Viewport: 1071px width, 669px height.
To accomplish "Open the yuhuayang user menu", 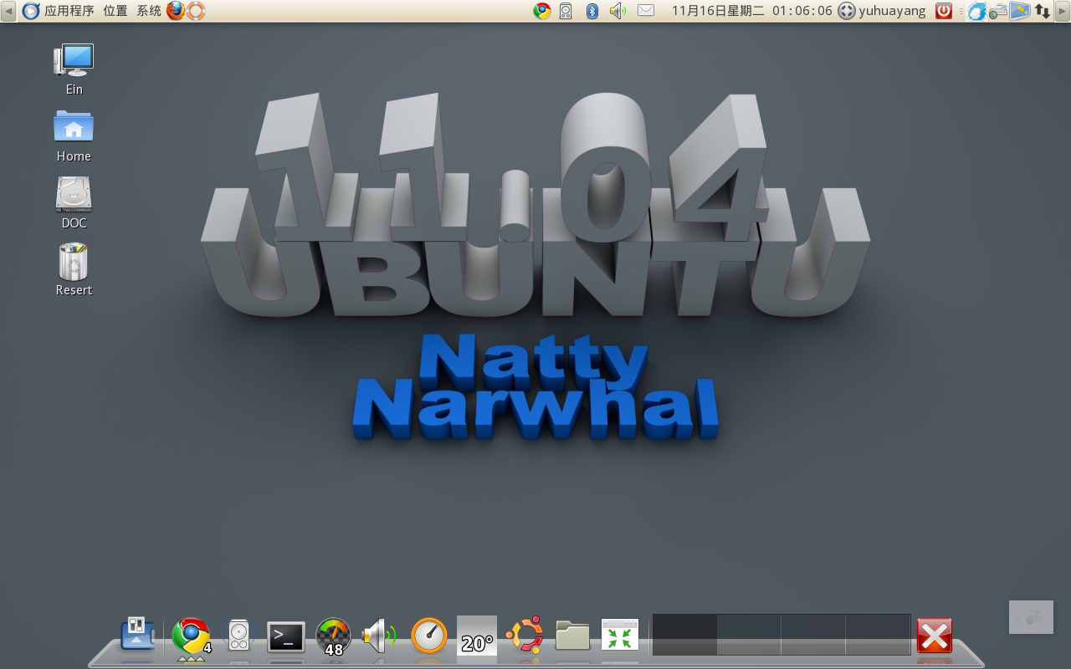I will point(883,11).
